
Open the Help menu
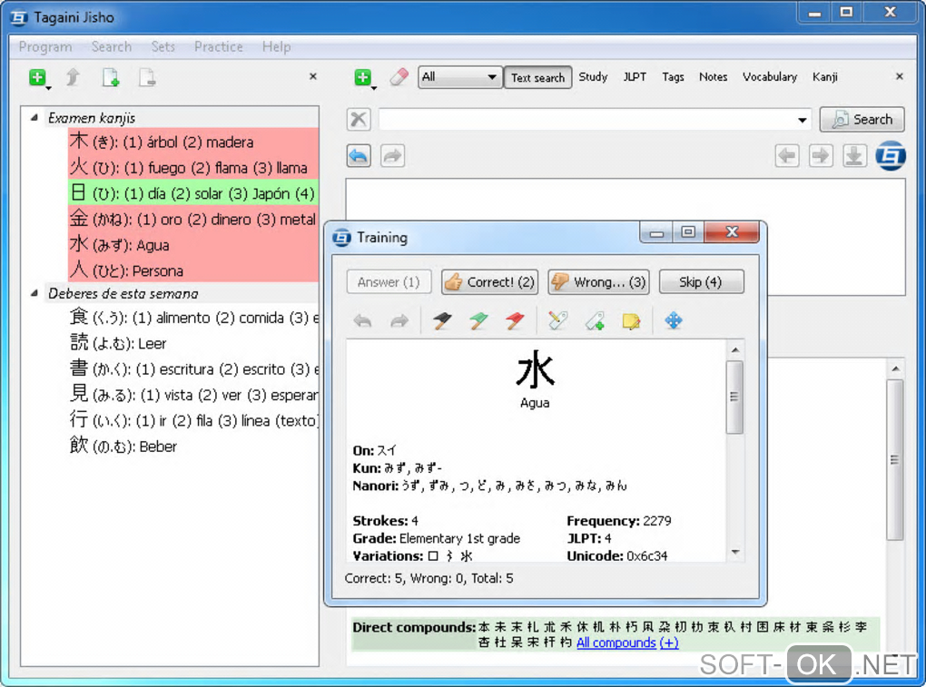coord(276,46)
